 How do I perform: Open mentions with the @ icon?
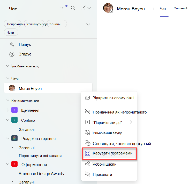(x=12, y=54)
